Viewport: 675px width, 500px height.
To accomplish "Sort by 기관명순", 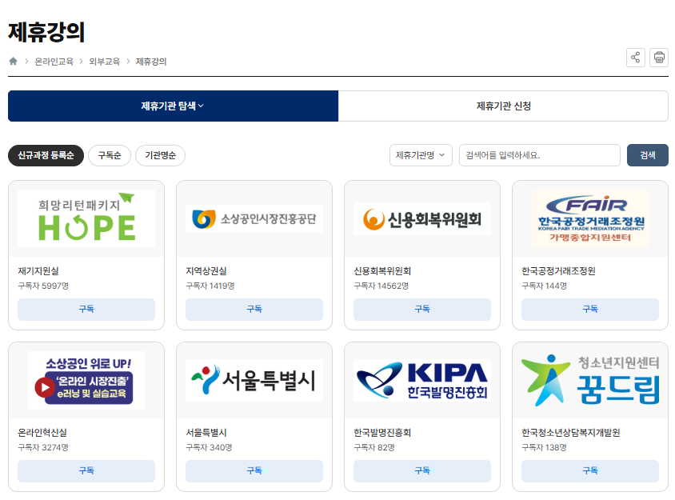I will (x=160, y=155).
